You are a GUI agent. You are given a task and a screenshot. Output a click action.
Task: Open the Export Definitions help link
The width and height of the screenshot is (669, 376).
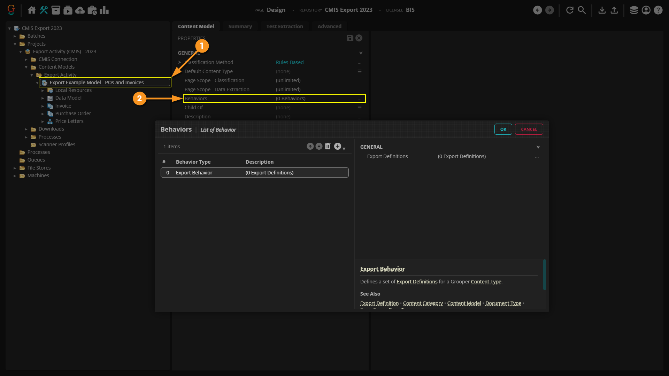click(417, 282)
